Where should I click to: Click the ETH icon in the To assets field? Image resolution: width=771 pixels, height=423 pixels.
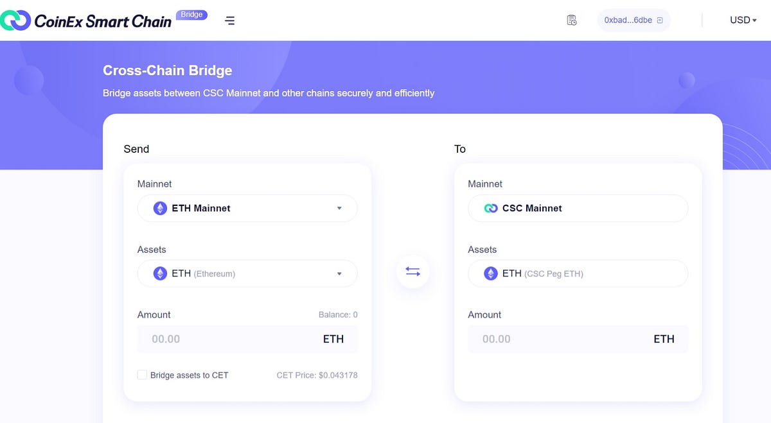pos(490,273)
